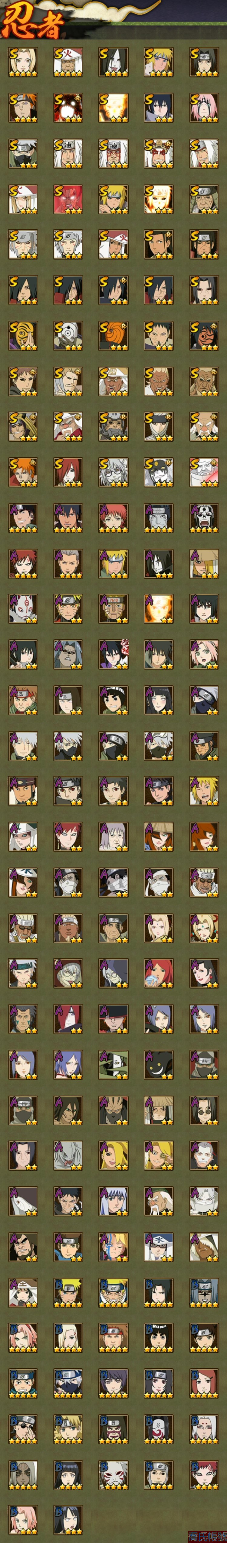Select the S-rank white spiral-mask Tobi icon
The width and height of the screenshot is (227, 1543).
point(68,335)
